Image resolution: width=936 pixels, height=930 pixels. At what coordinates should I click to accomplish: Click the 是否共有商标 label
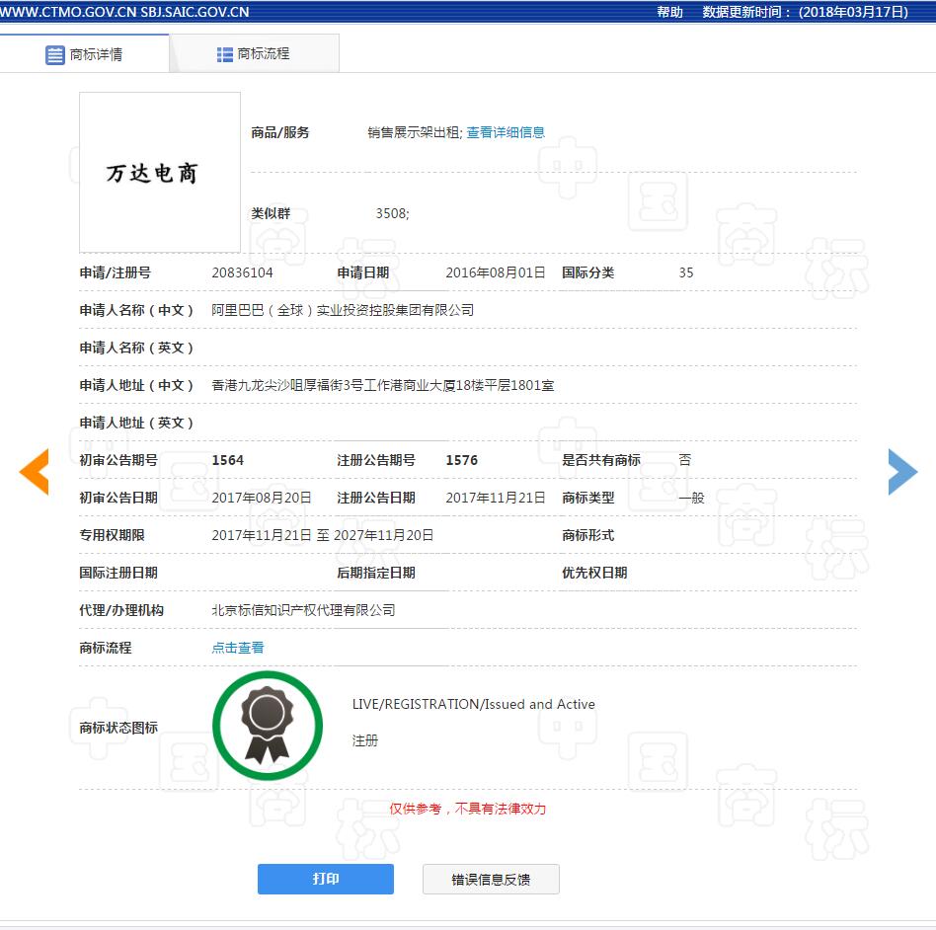601,460
